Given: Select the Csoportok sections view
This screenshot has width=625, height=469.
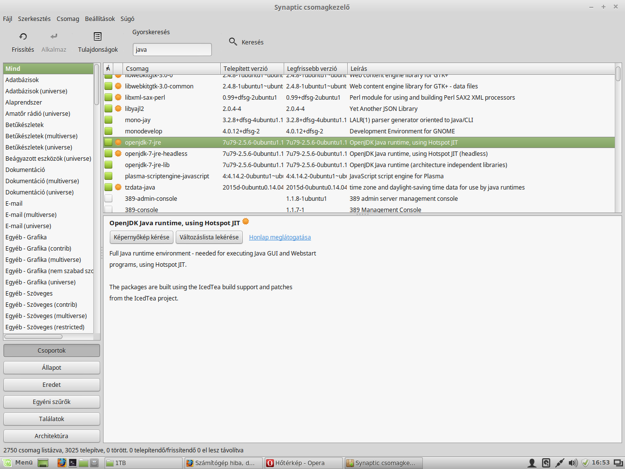Looking at the screenshot, I should coord(52,350).
